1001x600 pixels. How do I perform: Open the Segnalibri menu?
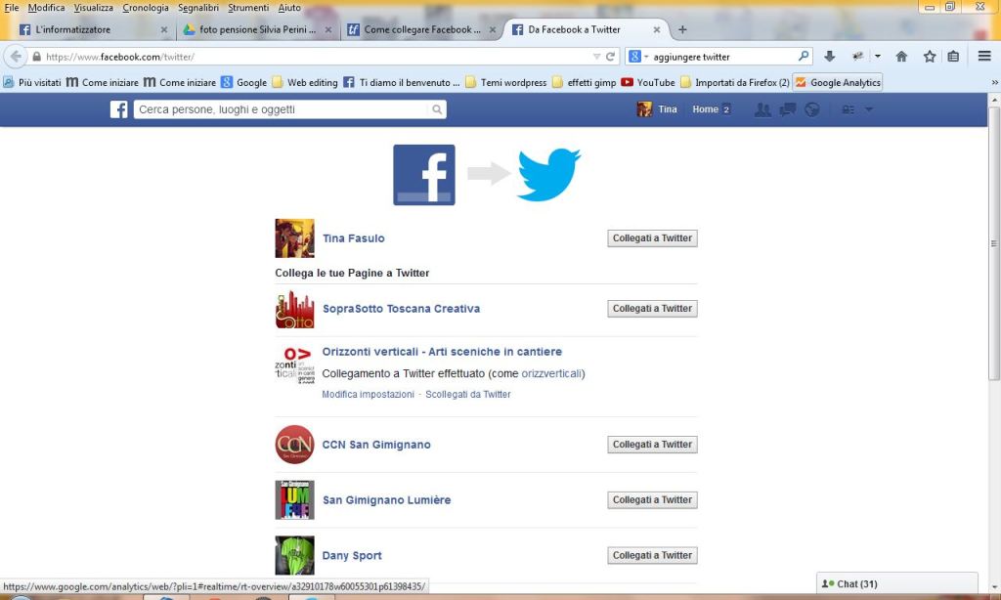click(x=197, y=8)
